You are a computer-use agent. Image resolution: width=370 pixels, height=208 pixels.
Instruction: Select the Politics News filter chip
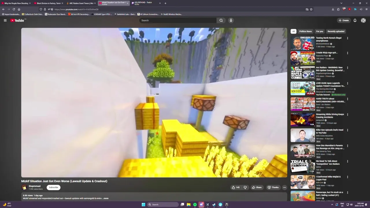[x=305, y=31]
